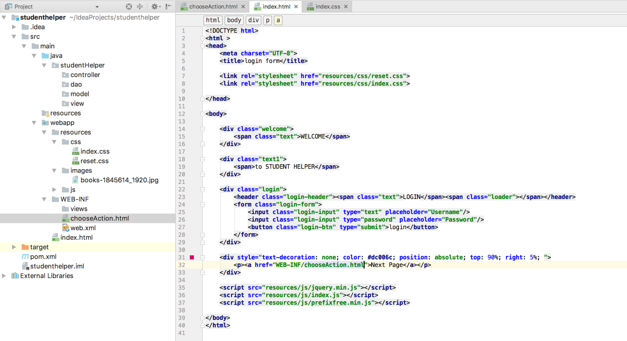This screenshot has width=627, height=341.
Task: Expand the .idea folder
Action: pyautogui.click(x=14, y=27)
